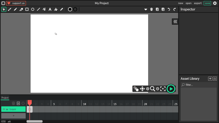The image size is (219, 123).
Task: Open the stroke color swatch
Action: point(75,9)
